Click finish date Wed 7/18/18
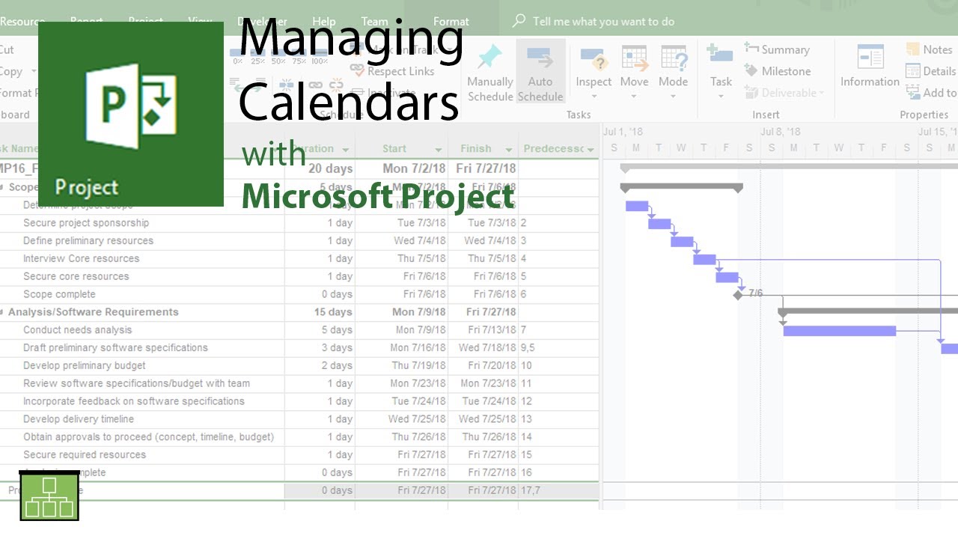This screenshot has width=958, height=539. coord(483,348)
